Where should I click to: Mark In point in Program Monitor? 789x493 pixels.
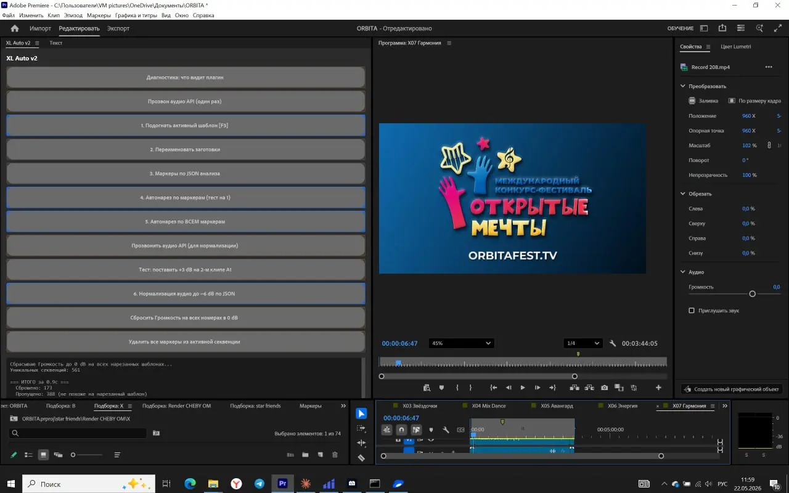point(457,388)
